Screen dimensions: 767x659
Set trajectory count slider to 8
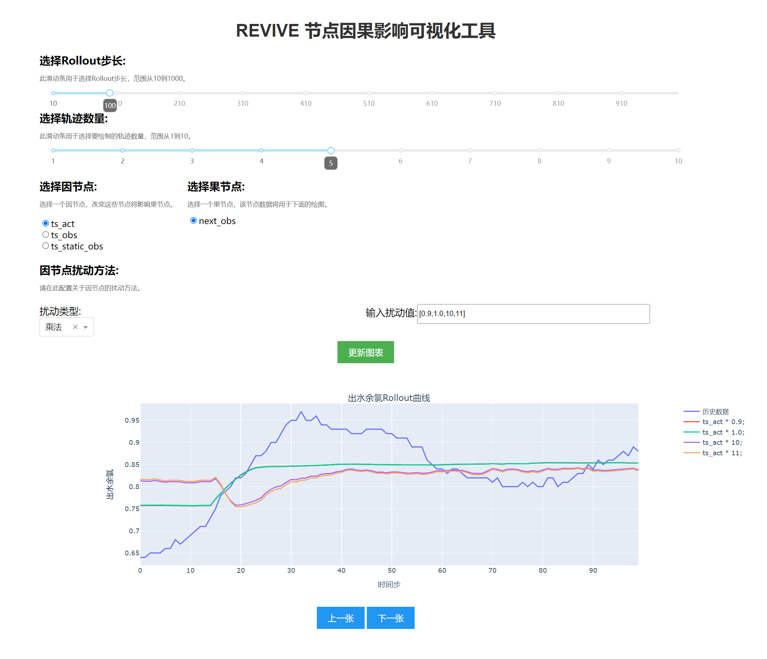tap(539, 150)
